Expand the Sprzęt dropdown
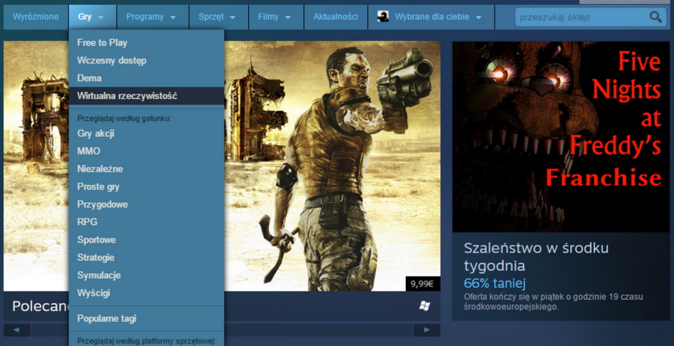This screenshot has height=346, width=674. pos(219,17)
